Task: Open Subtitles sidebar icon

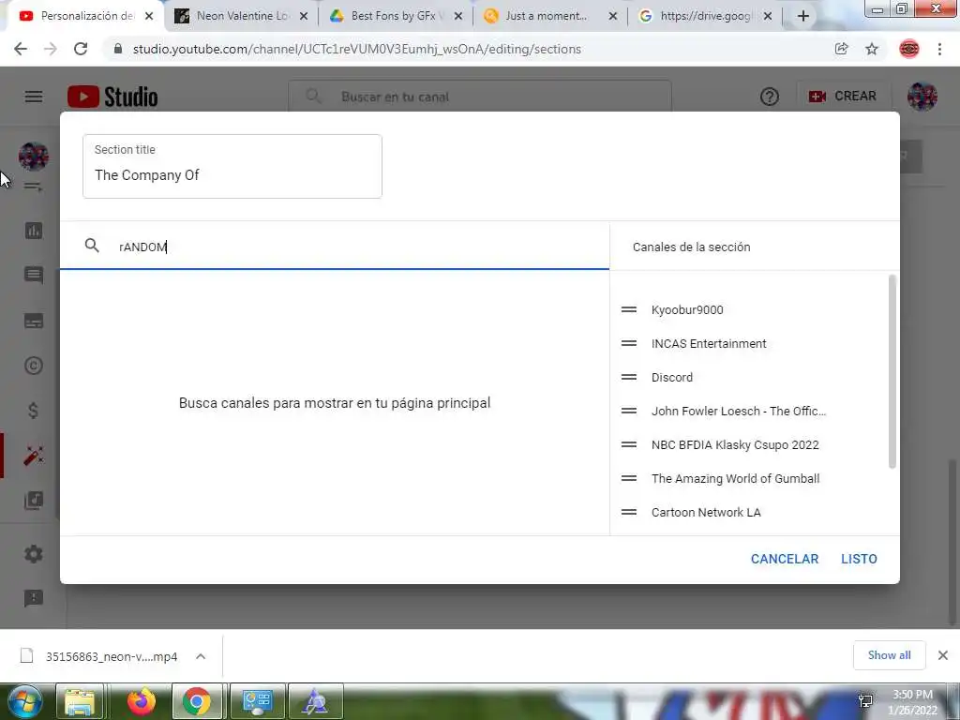Action: tap(34, 321)
